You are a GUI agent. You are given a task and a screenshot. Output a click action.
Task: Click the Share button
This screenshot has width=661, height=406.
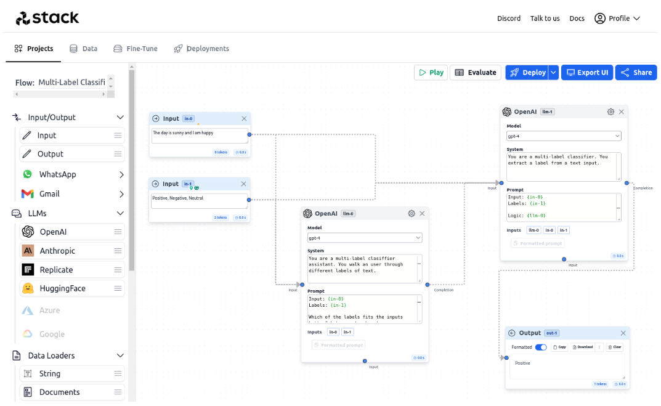click(636, 73)
